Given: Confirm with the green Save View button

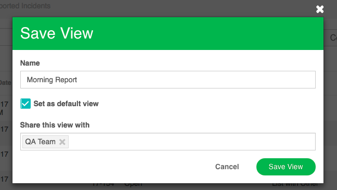Looking at the screenshot, I should (x=286, y=167).
